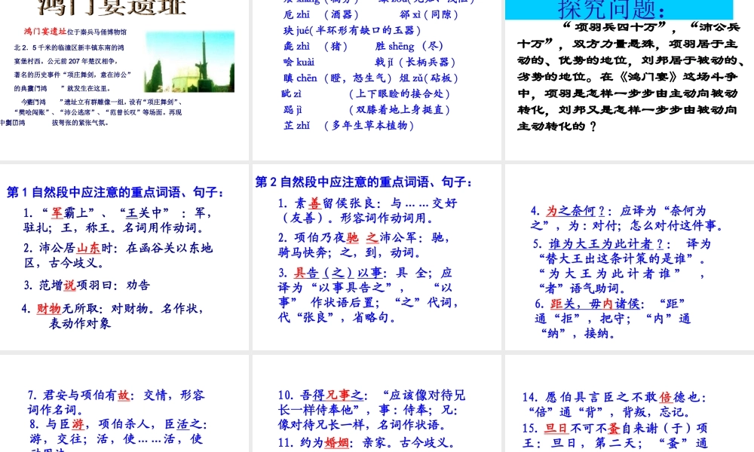Viewport: 754px width, 452px height.
Task: Click item 15 旦日不可不蚤自来谢
Action: [x=615, y=435]
